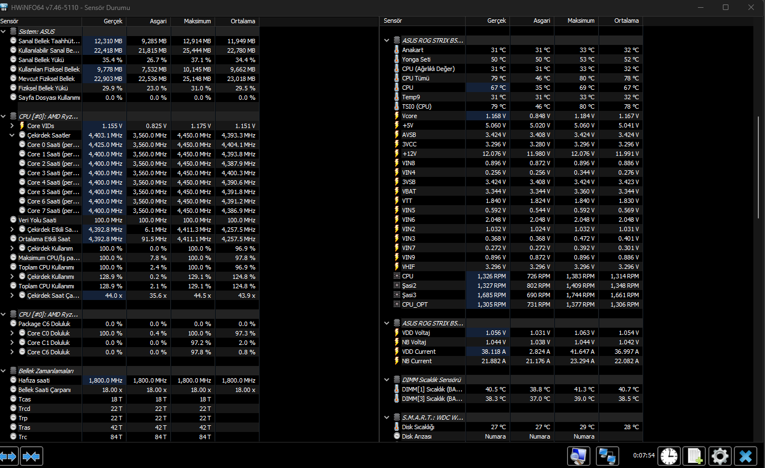Collapse the DIMM Sıcaklık Sensörü group
Image resolution: width=765 pixels, height=468 pixels.
(x=387, y=380)
